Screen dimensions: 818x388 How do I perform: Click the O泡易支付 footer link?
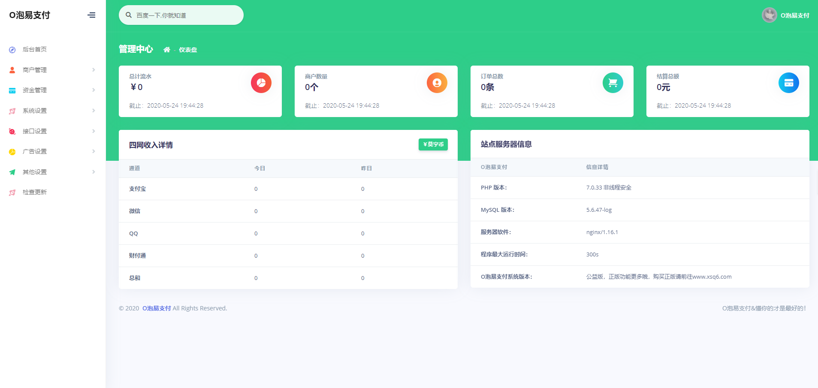click(x=157, y=308)
